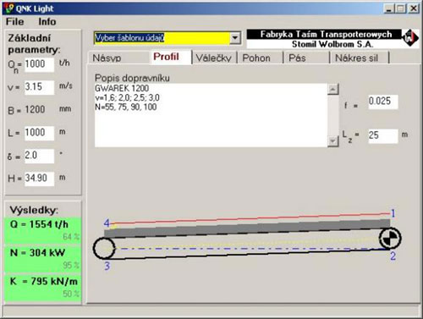
Task: Click the H height input field
Action: coord(39,179)
